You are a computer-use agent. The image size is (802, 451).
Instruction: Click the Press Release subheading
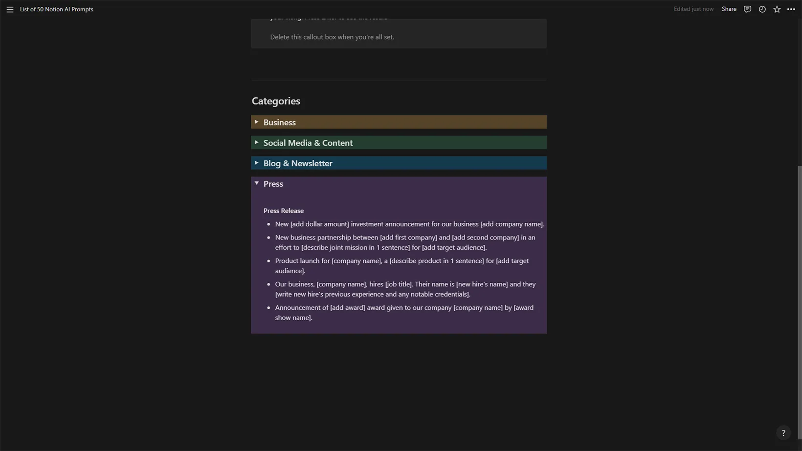click(284, 211)
